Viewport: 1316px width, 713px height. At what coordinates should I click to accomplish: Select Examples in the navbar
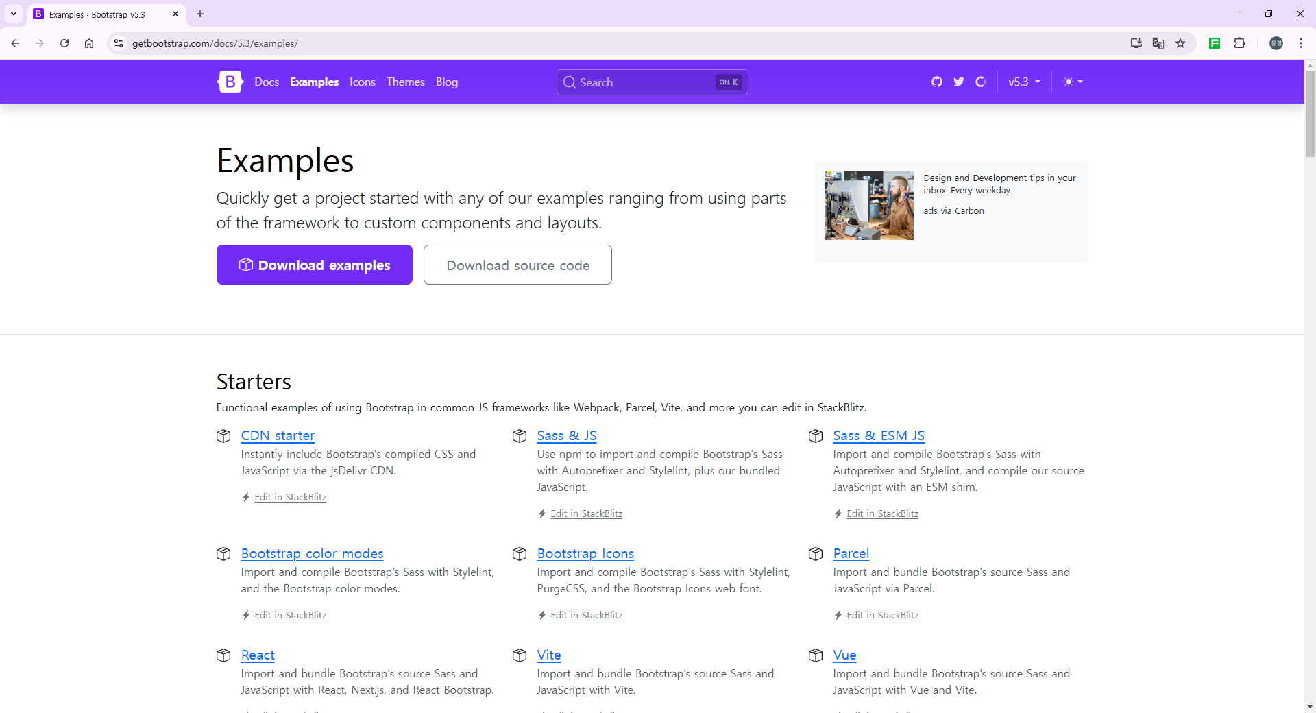[x=314, y=82]
